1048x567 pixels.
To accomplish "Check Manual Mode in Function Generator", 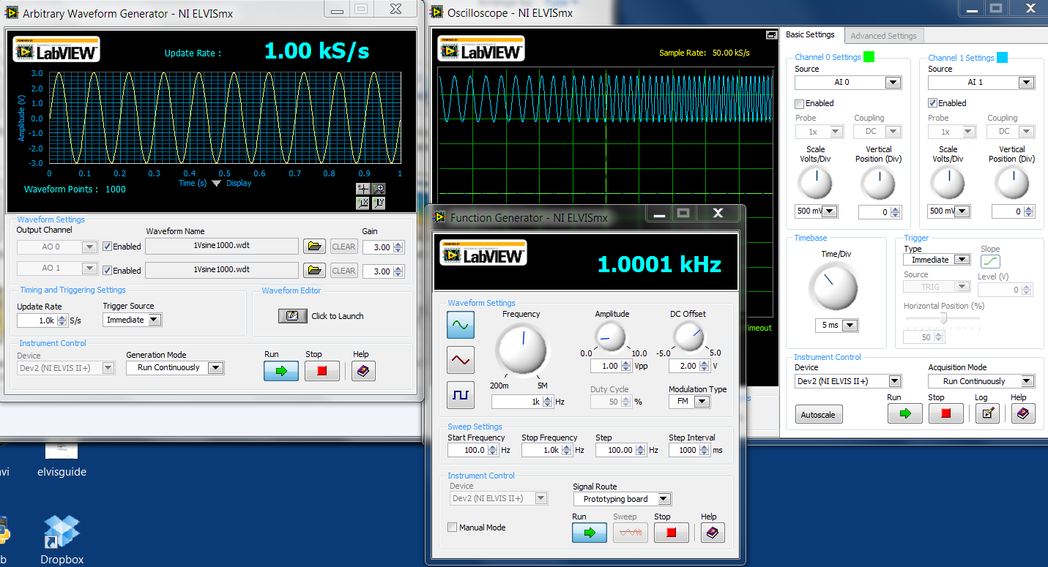I will [453, 527].
